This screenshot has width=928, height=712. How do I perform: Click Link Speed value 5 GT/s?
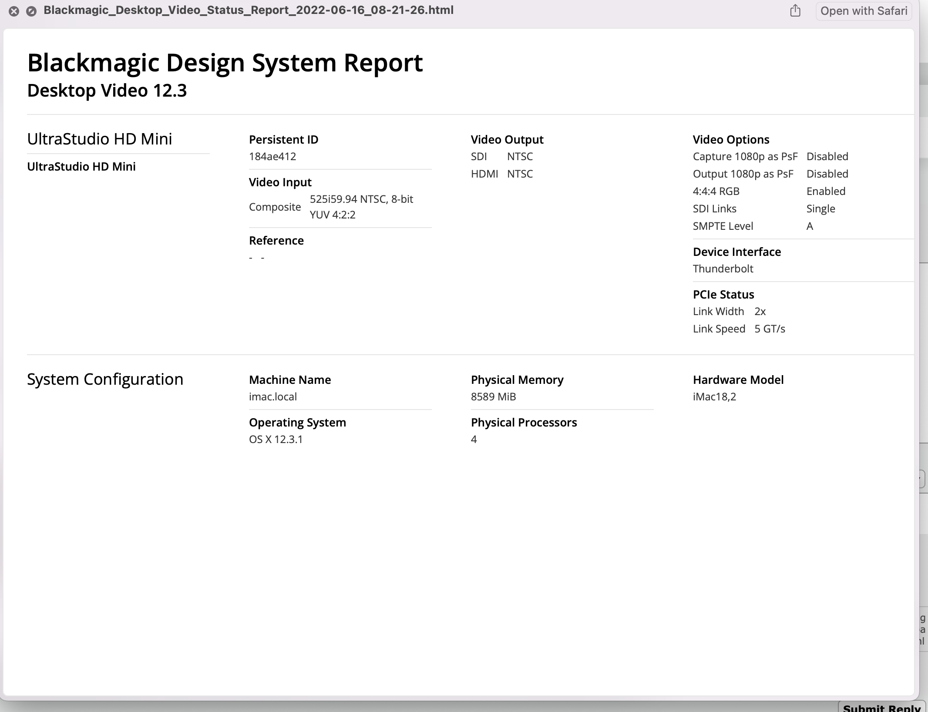(x=770, y=329)
